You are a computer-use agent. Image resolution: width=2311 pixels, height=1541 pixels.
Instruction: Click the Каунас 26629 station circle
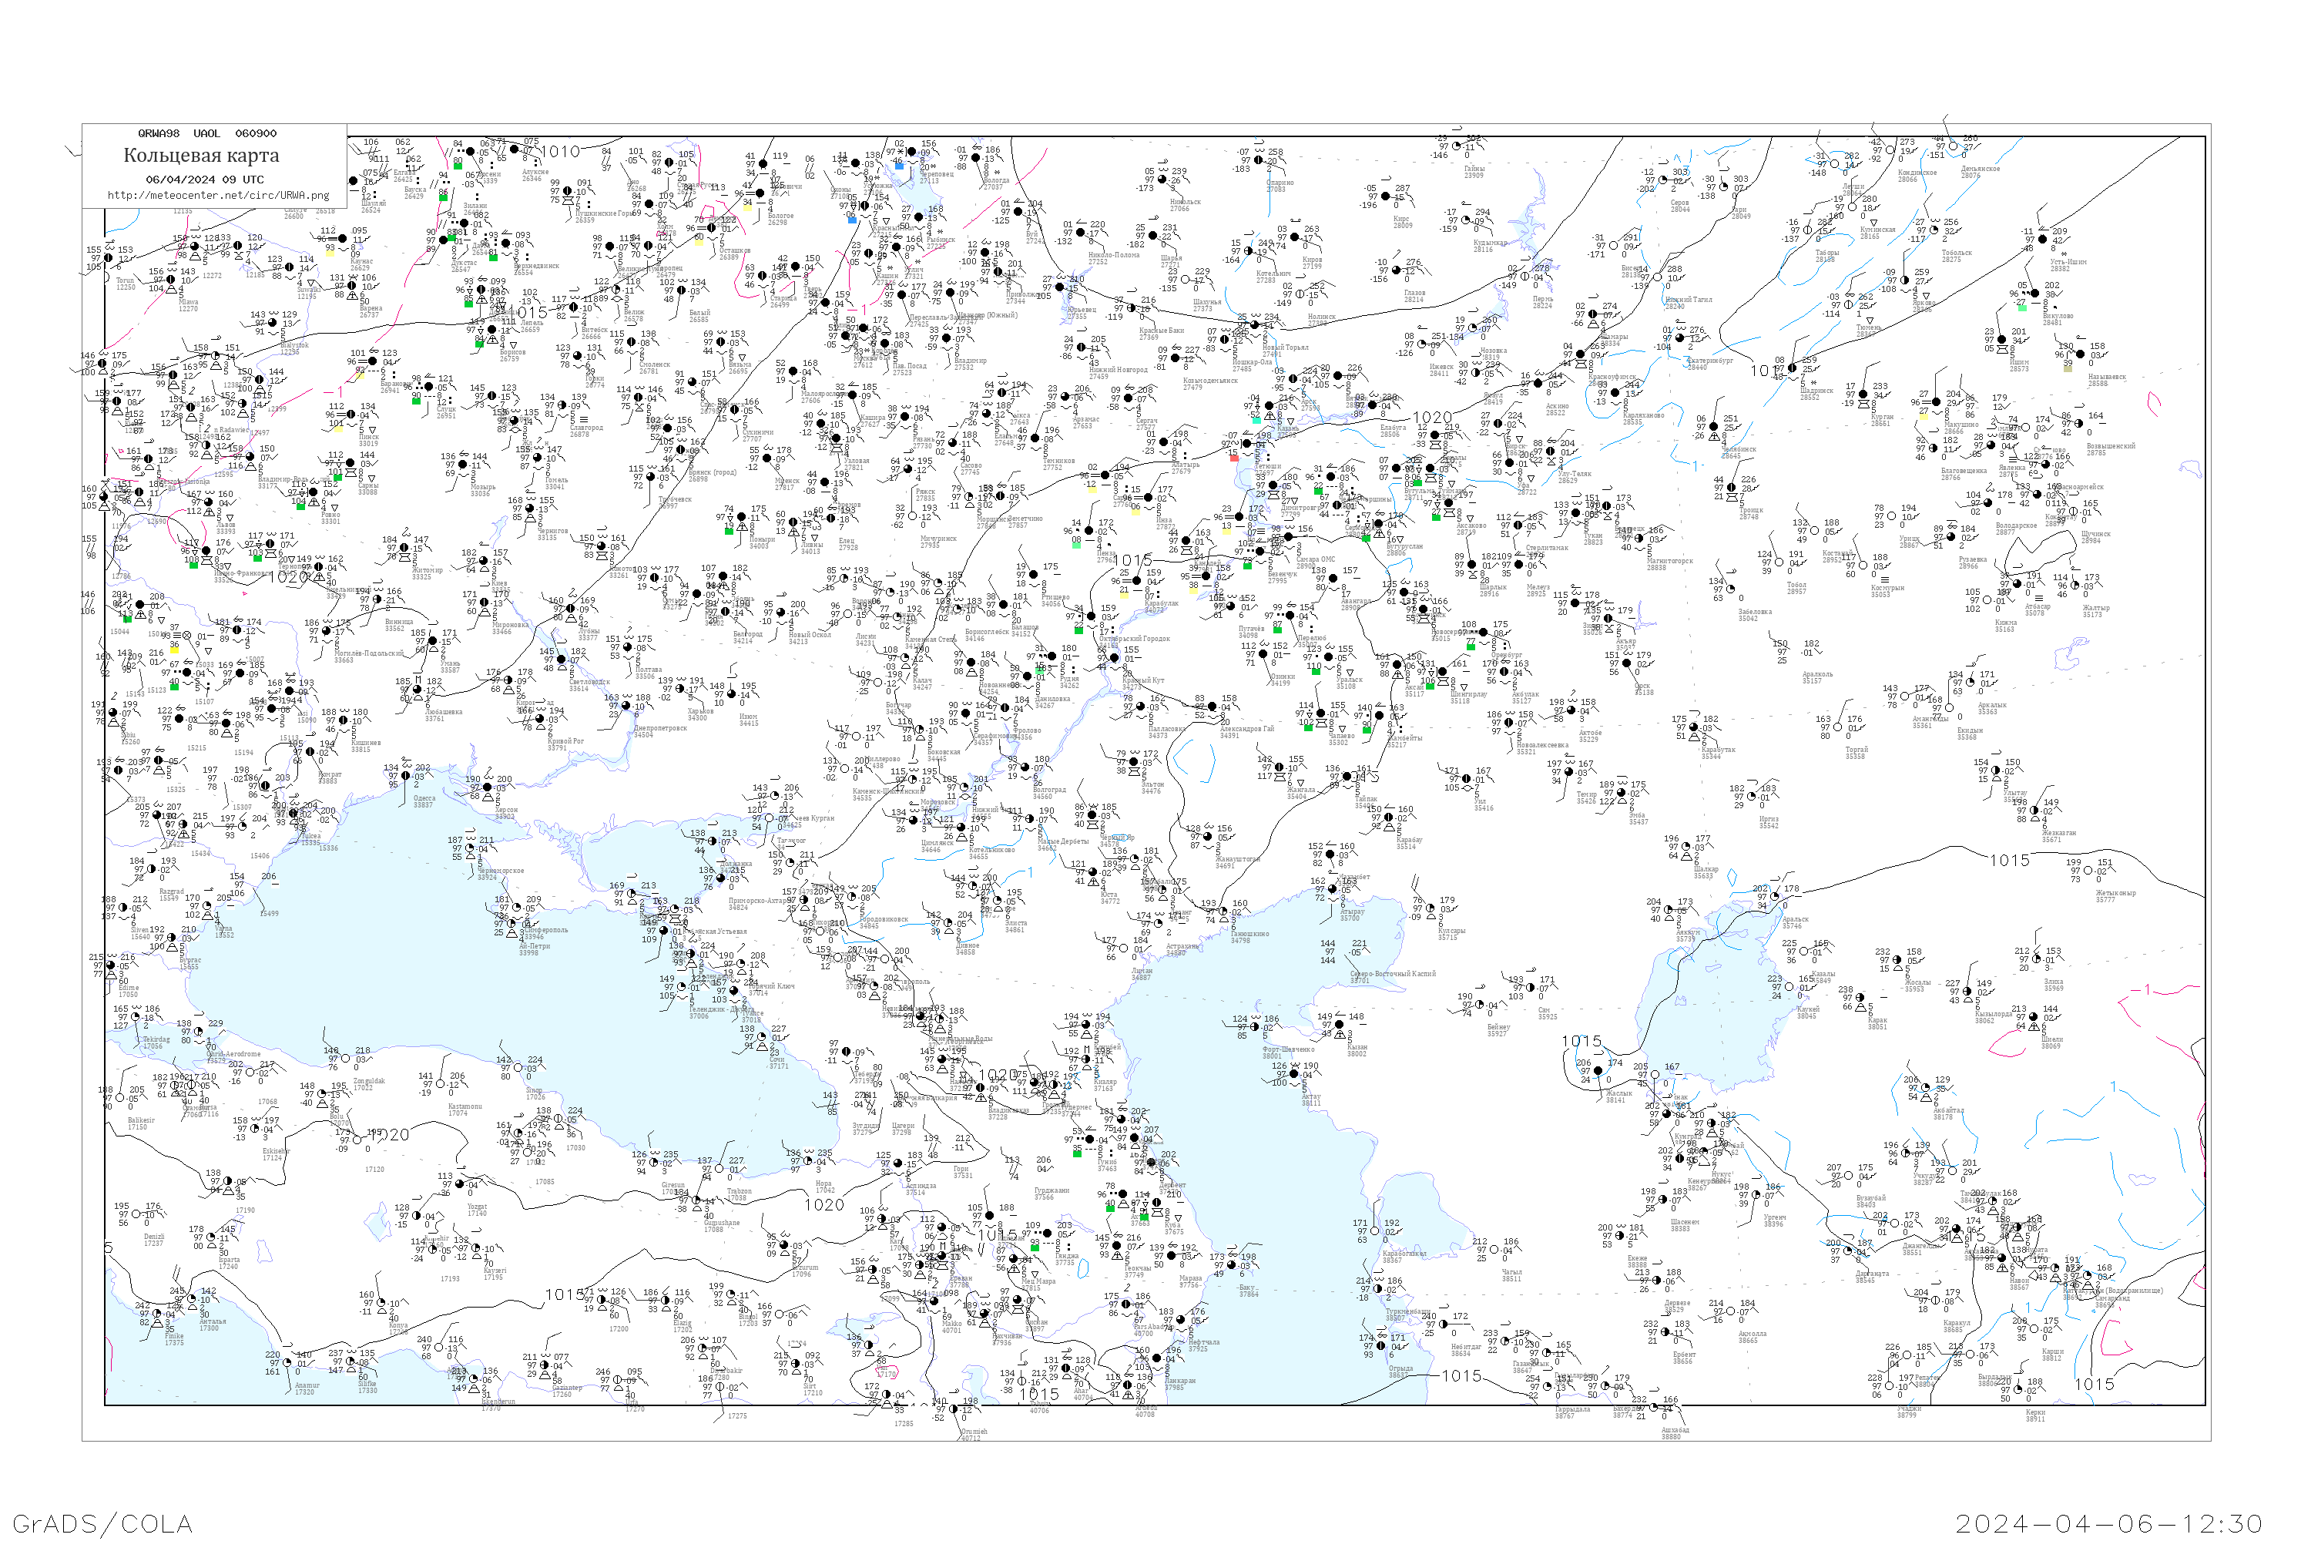click(341, 239)
